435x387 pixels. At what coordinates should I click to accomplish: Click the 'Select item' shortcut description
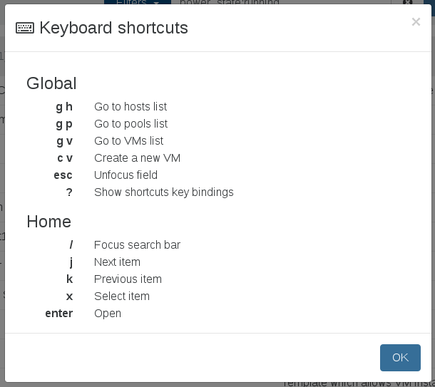[x=122, y=296]
